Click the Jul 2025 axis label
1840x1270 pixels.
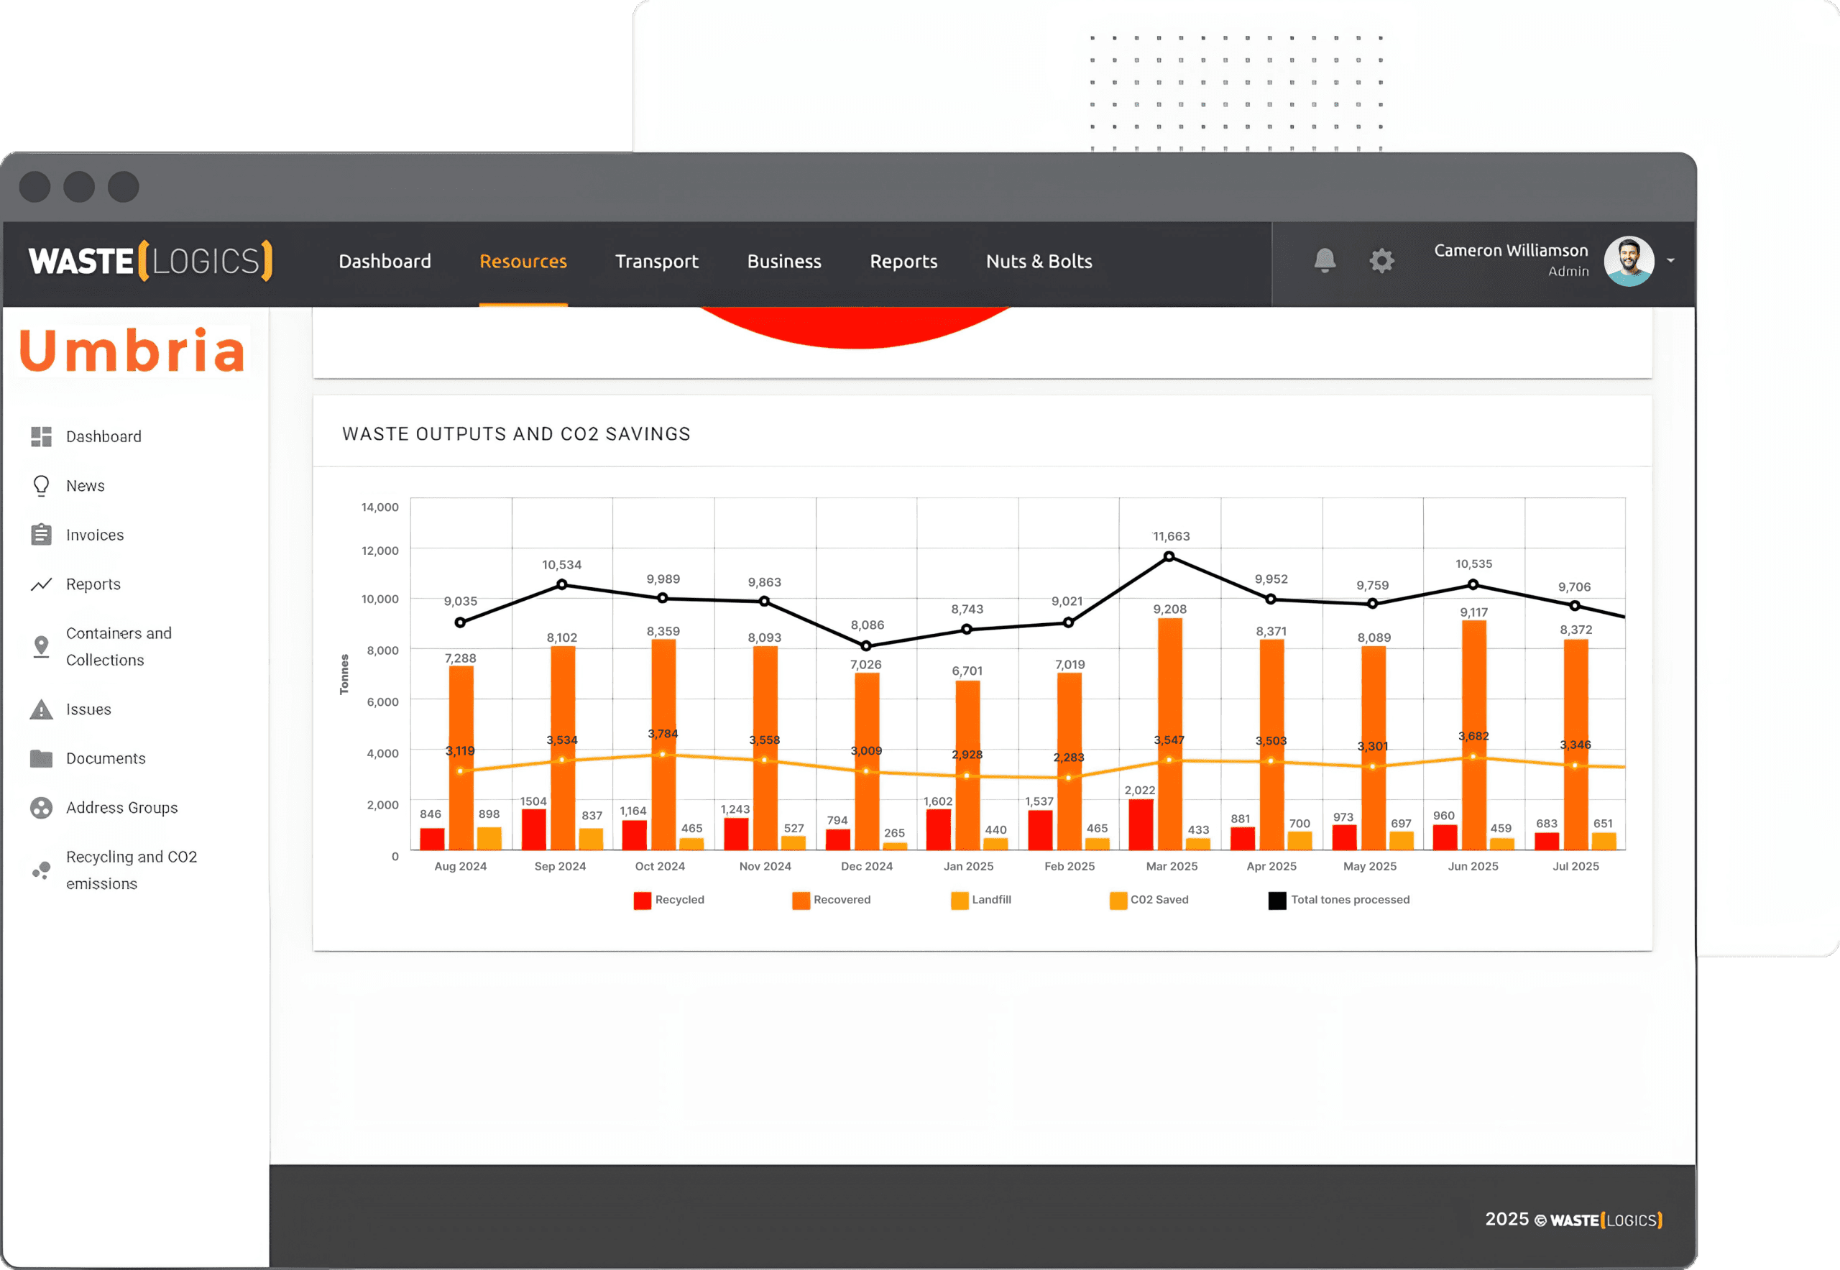click(1575, 866)
